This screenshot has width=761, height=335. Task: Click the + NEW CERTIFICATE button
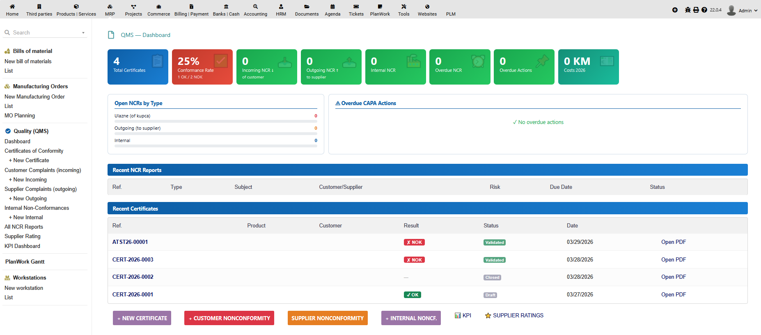click(x=142, y=318)
